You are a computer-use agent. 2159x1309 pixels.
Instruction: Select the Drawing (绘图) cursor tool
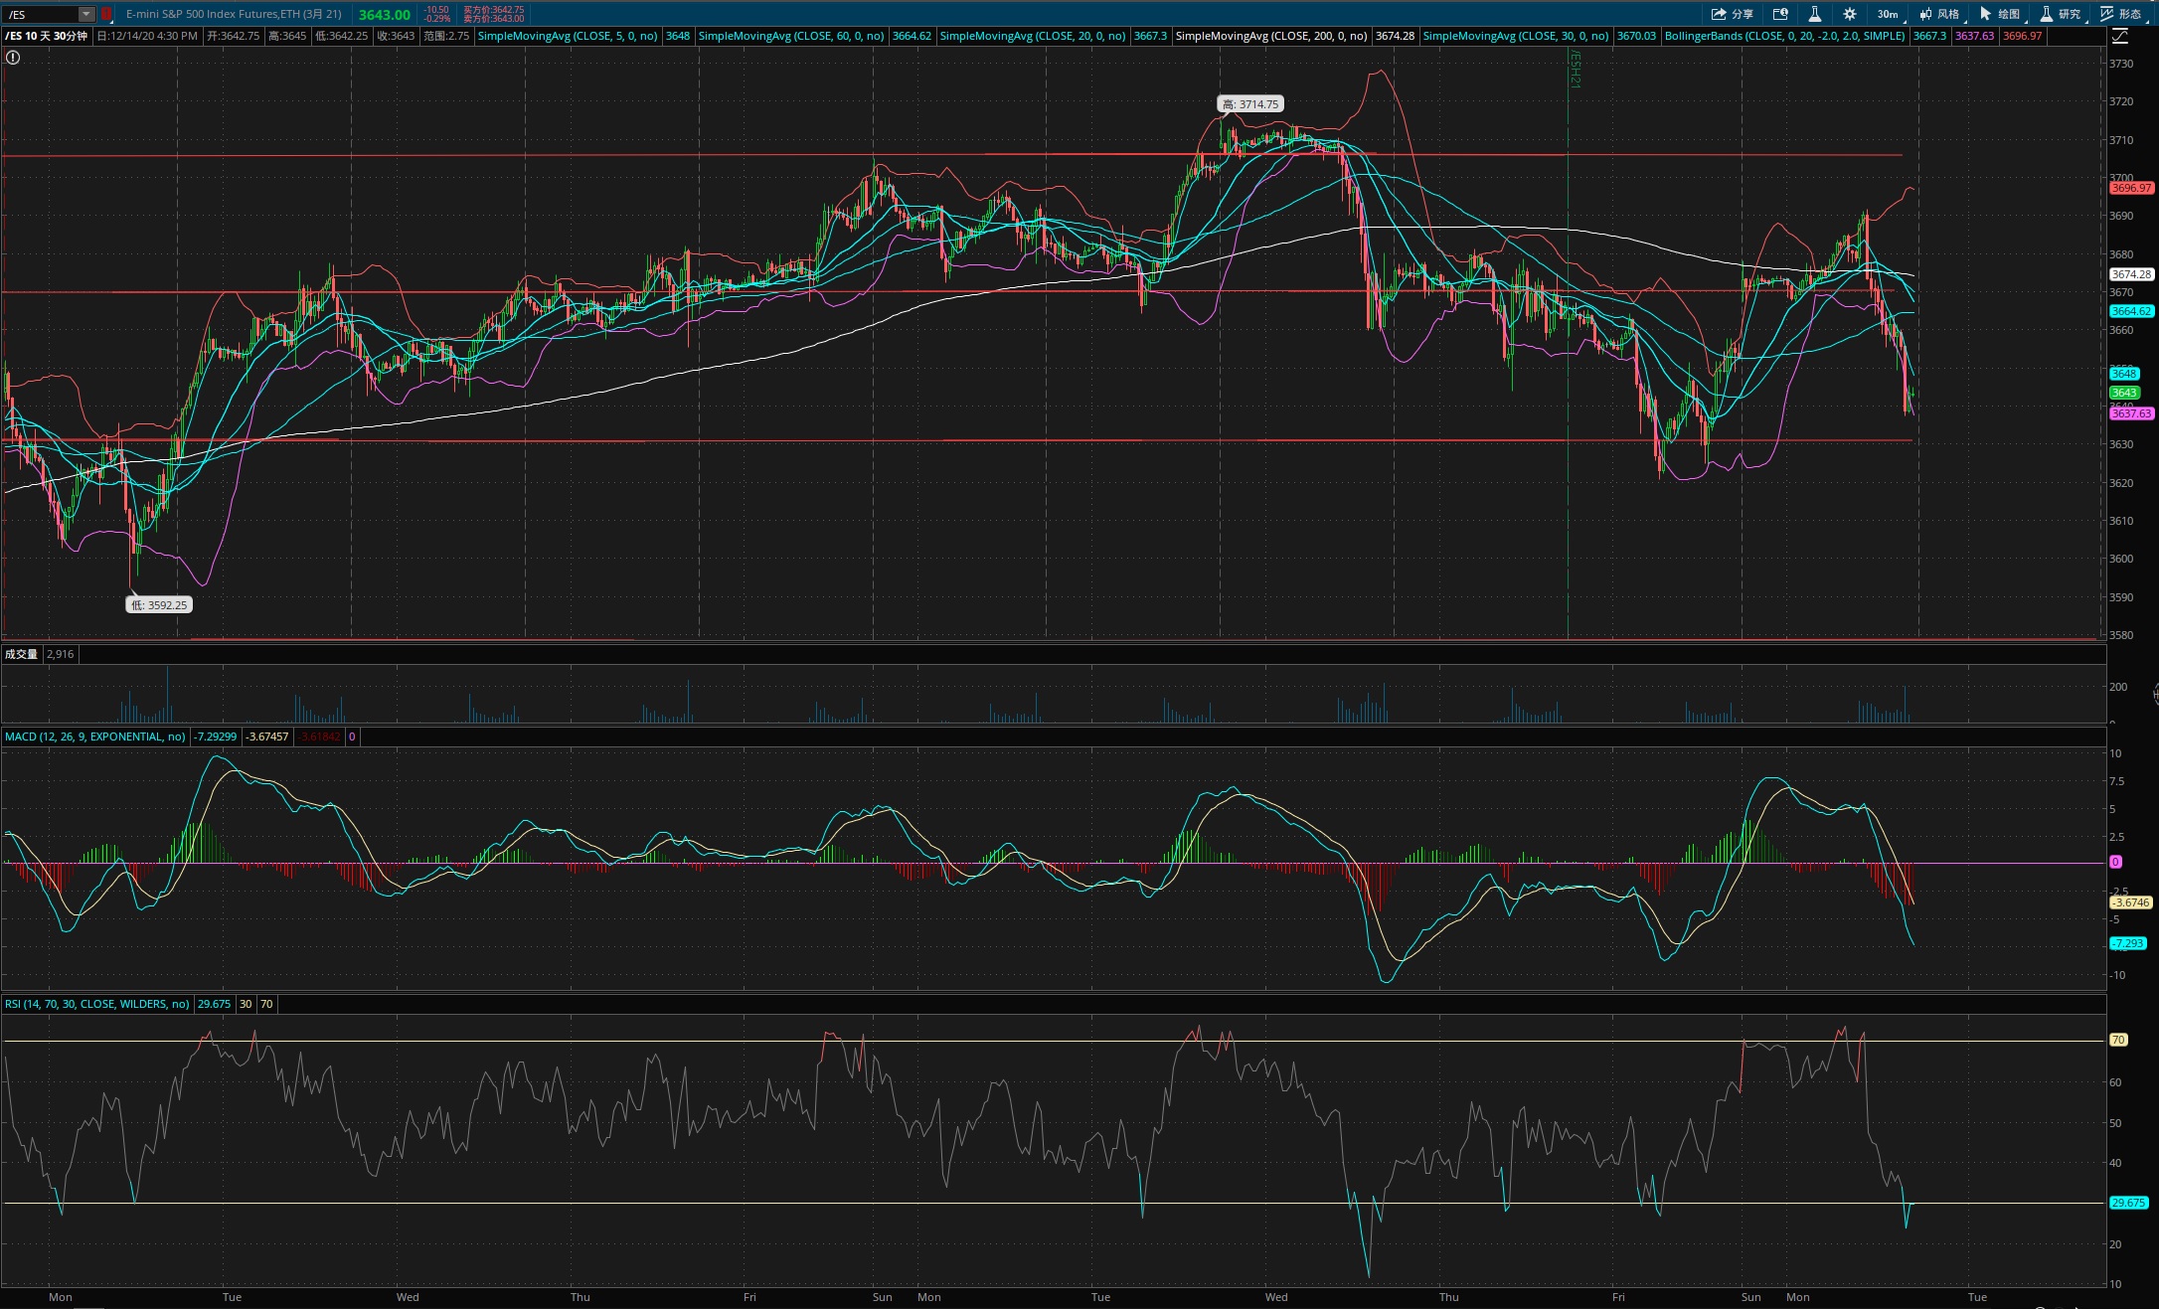click(2000, 14)
